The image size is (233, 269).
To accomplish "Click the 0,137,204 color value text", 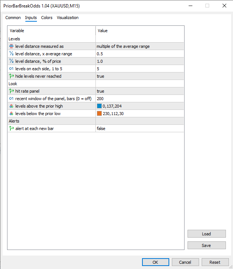I will pos(112,106).
